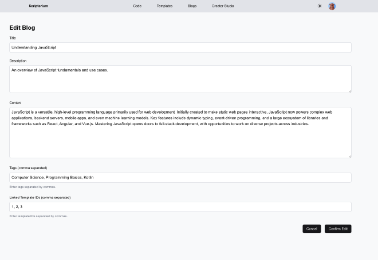Toggle the light/dark theme sun icon
The height and width of the screenshot is (260, 378).
(320, 6)
